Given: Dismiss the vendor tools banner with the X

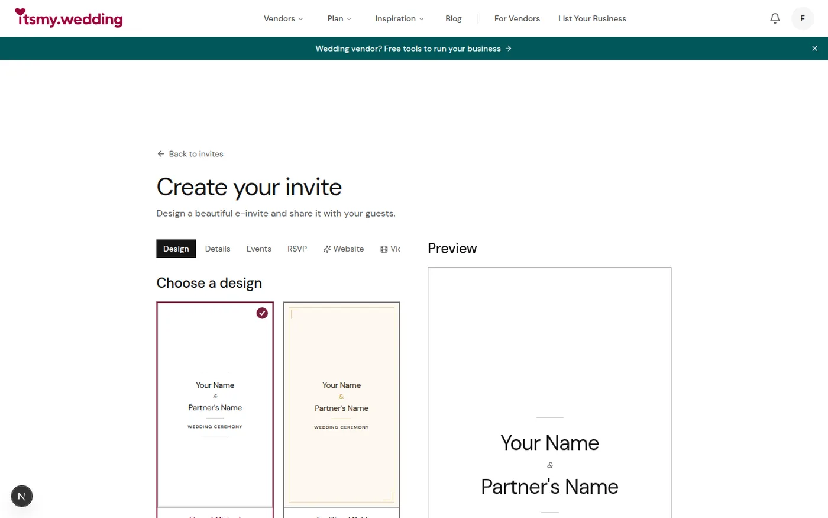Looking at the screenshot, I should tap(814, 48).
